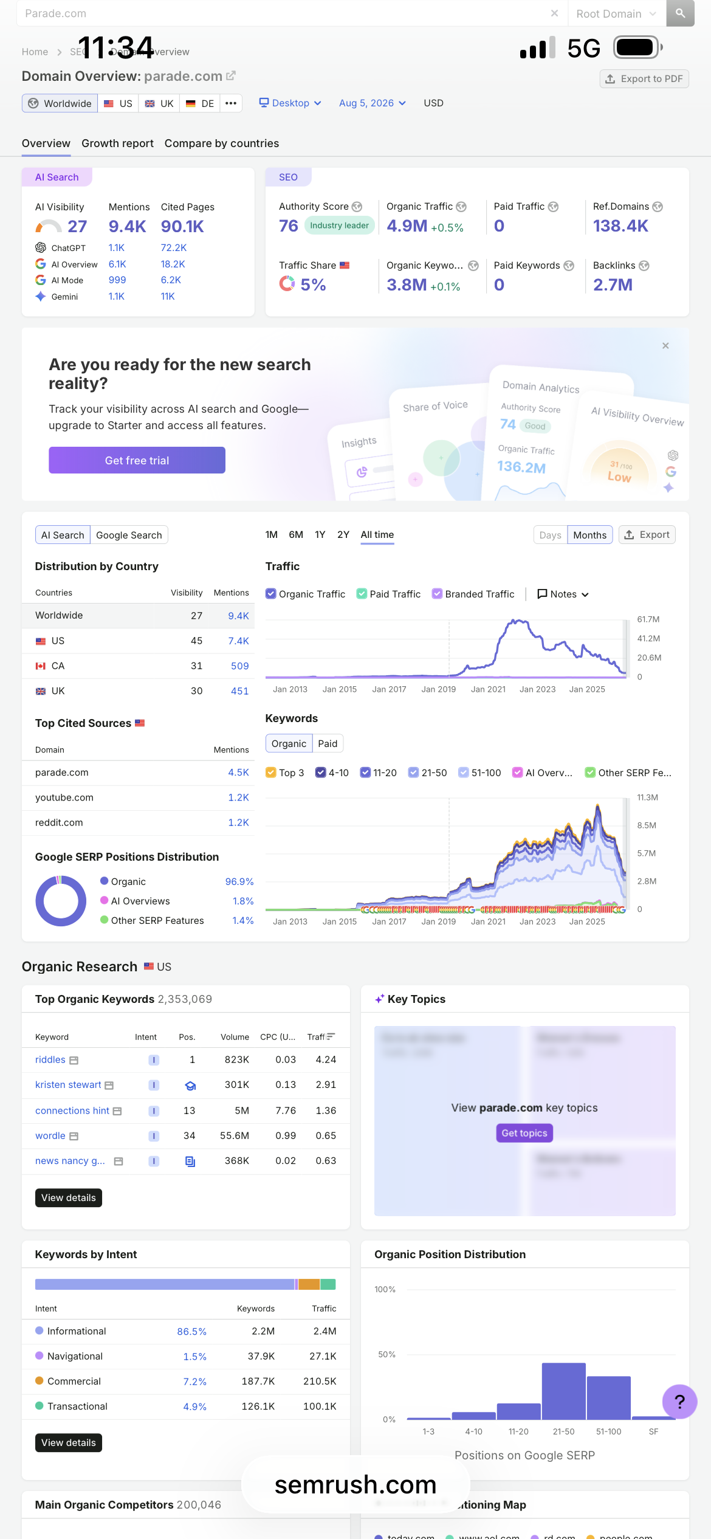Open the Aug 5, 2026 date dropdown
The image size is (711, 1539).
click(x=373, y=103)
